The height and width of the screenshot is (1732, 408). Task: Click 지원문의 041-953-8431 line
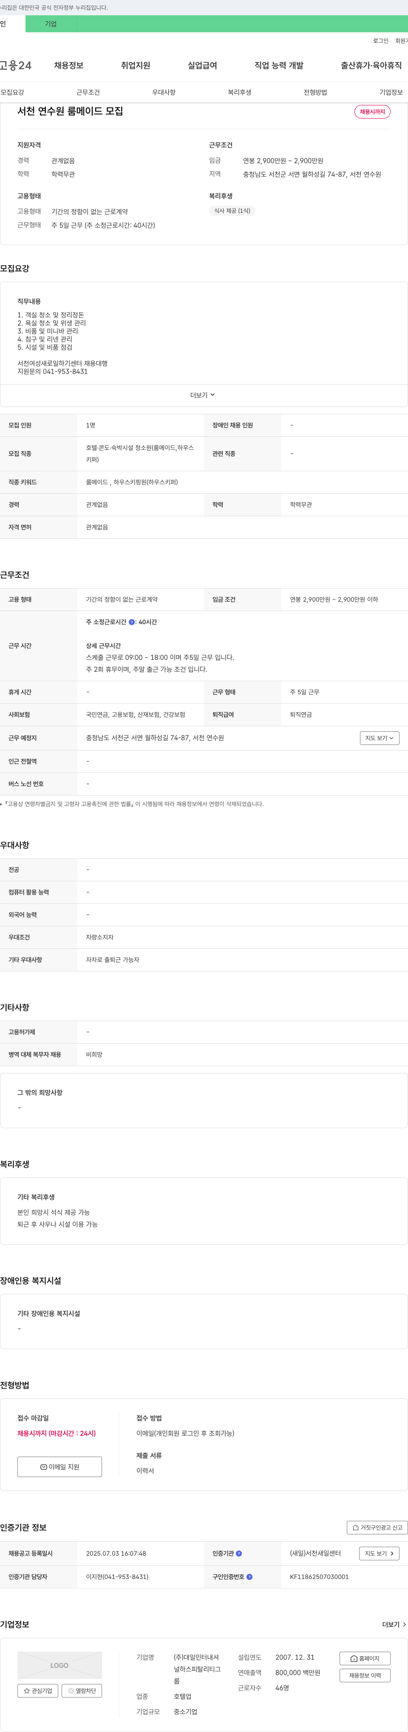[x=52, y=372]
